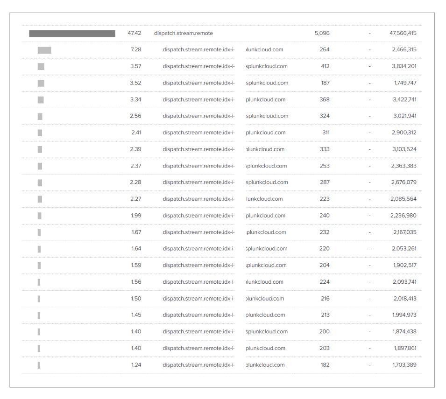The image size is (446, 399).
Task: Select output count 1,902,517
Action: coord(405,265)
